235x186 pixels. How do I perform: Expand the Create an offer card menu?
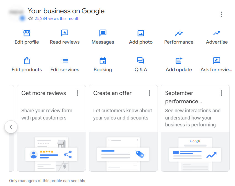click(150, 93)
